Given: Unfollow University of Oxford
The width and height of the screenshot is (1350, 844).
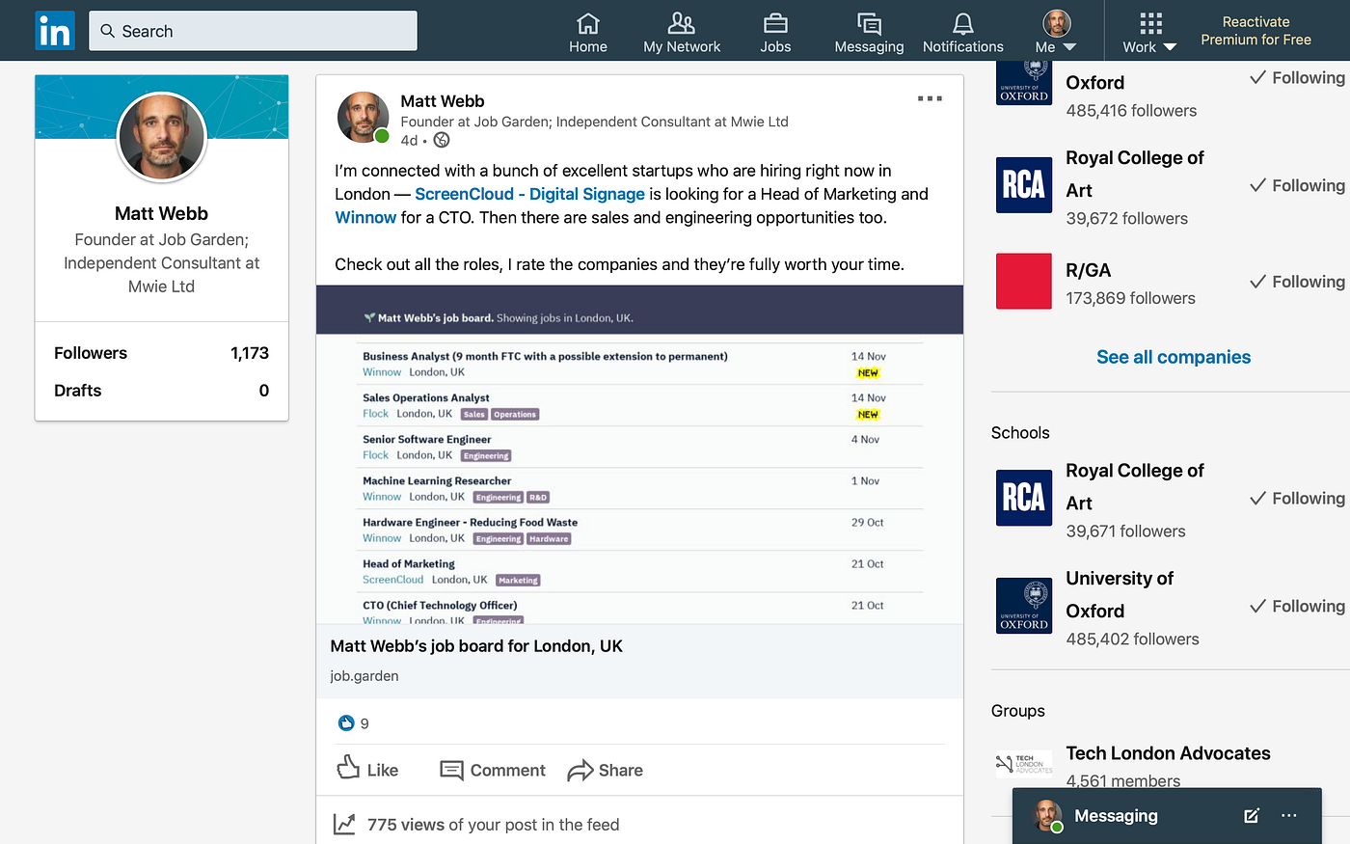Looking at the screenshot, I should 1296,606.
